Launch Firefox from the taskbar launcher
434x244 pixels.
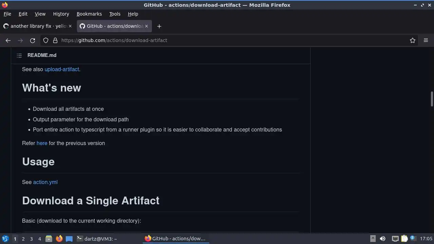(x=59, y=239)
